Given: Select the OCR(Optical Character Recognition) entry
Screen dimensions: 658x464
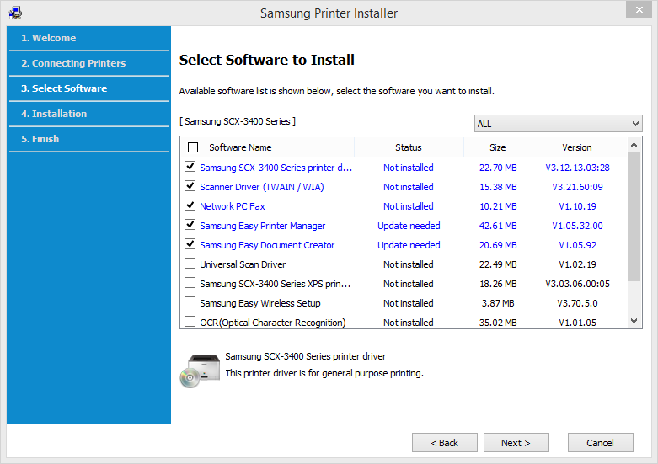Looking at the screenshot, I should point(273,323).
